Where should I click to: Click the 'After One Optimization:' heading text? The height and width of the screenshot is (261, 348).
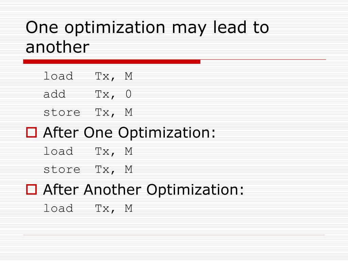(x=129, y=133)
